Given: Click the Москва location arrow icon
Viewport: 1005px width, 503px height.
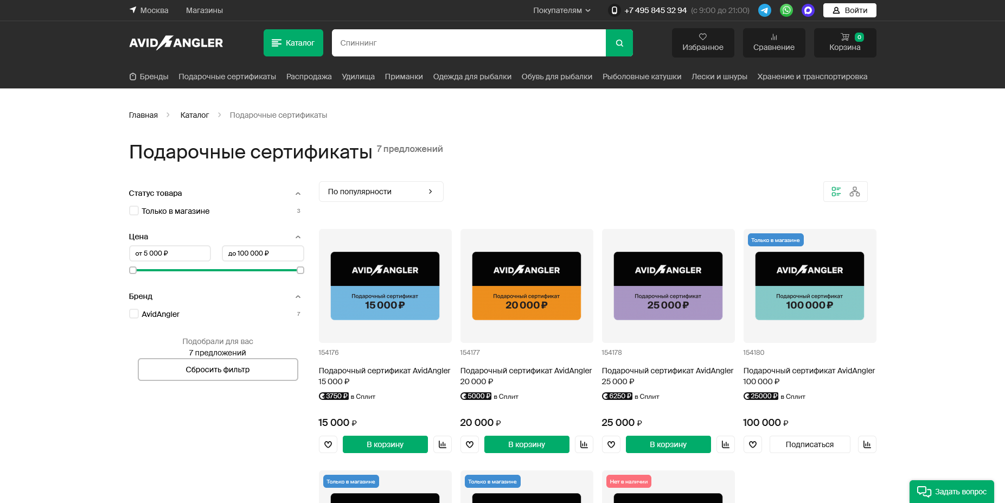Looking at the screenshot, I should point(133,10).
